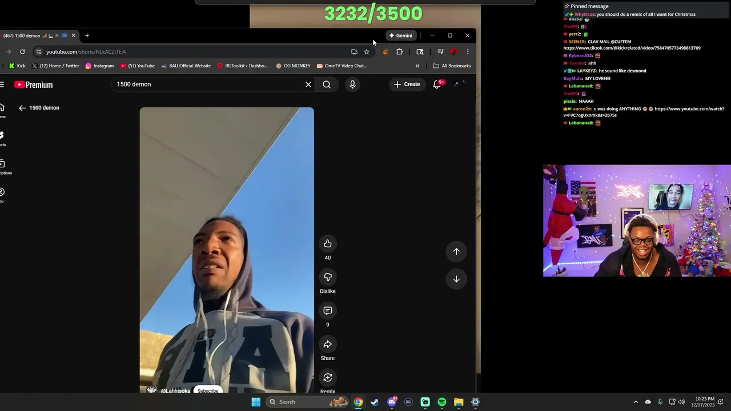The height and width of the screenshot is (411, 731).
Task: Open Home / Twitter bookmark
Action: [x=55, y=66]
